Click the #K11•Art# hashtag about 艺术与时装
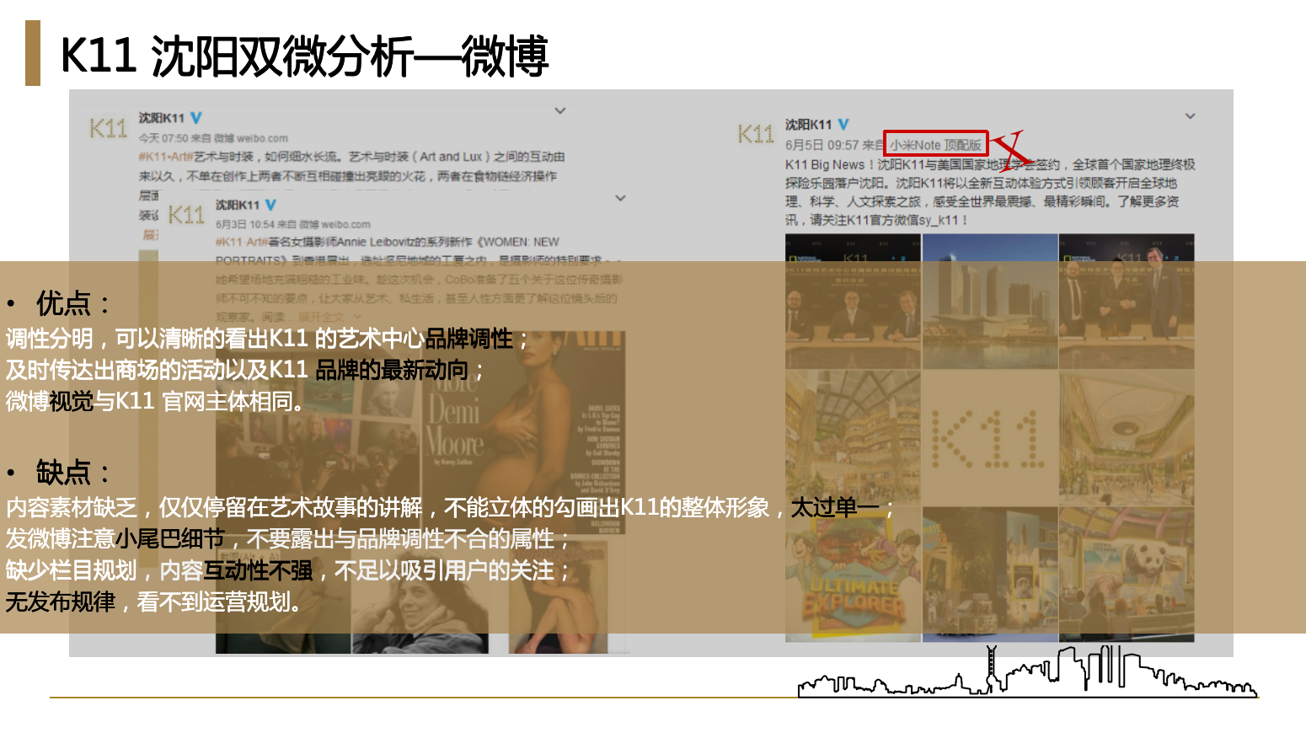Image resolution: width=1306 pixels, height=738 pixels. [166, 157]
